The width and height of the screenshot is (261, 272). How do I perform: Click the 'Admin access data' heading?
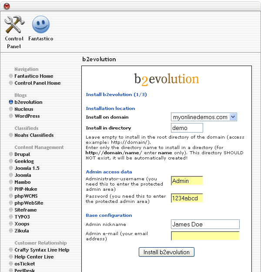(109, 172)
